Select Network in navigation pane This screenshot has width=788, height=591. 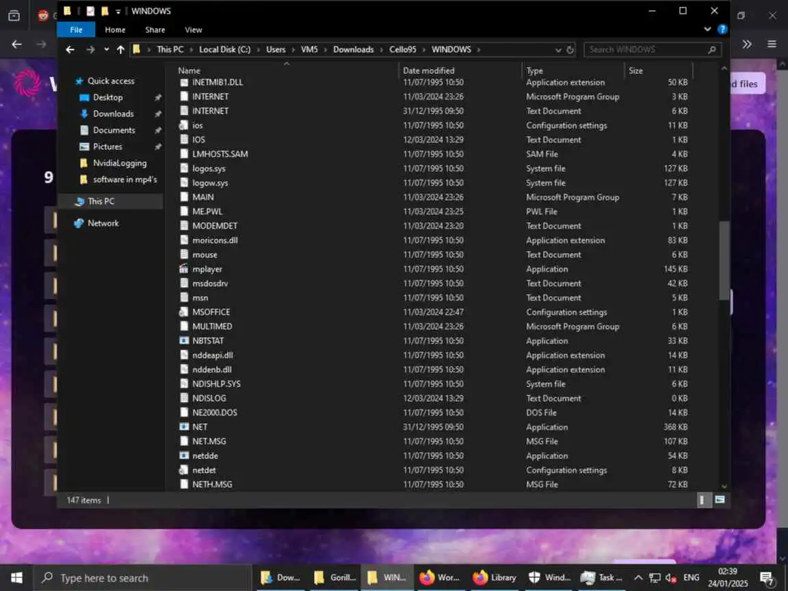pos(103,223)
